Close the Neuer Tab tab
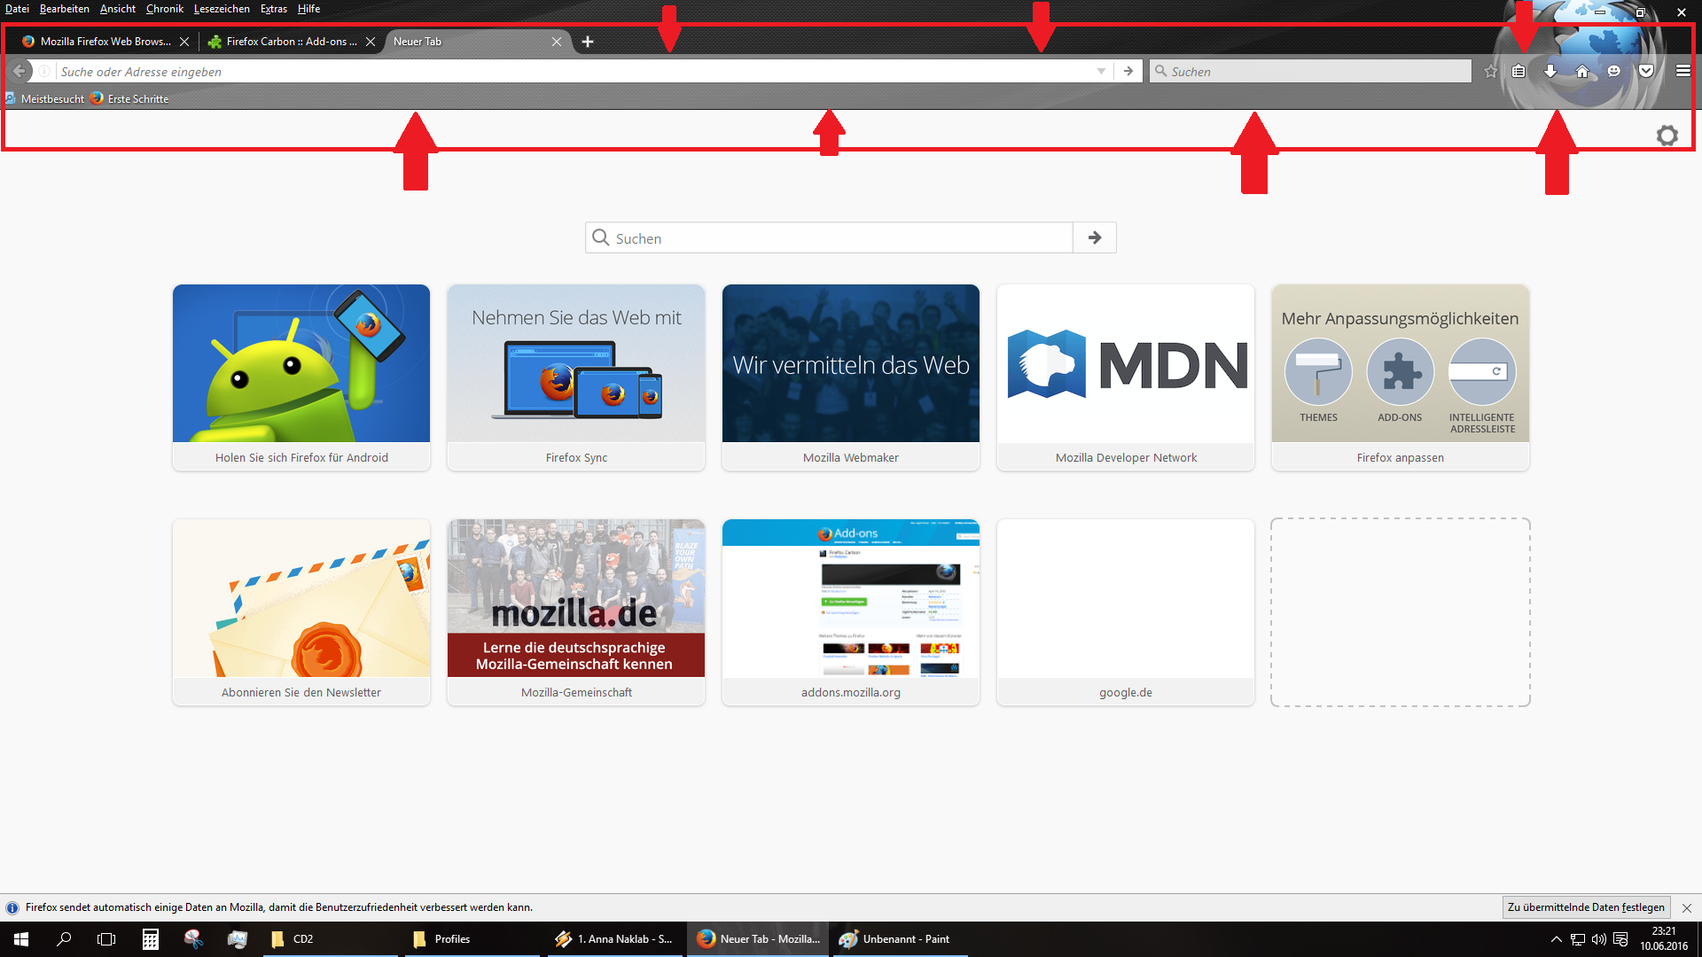Viewport: 1702px width, 957px height. (x=557, y=42)
